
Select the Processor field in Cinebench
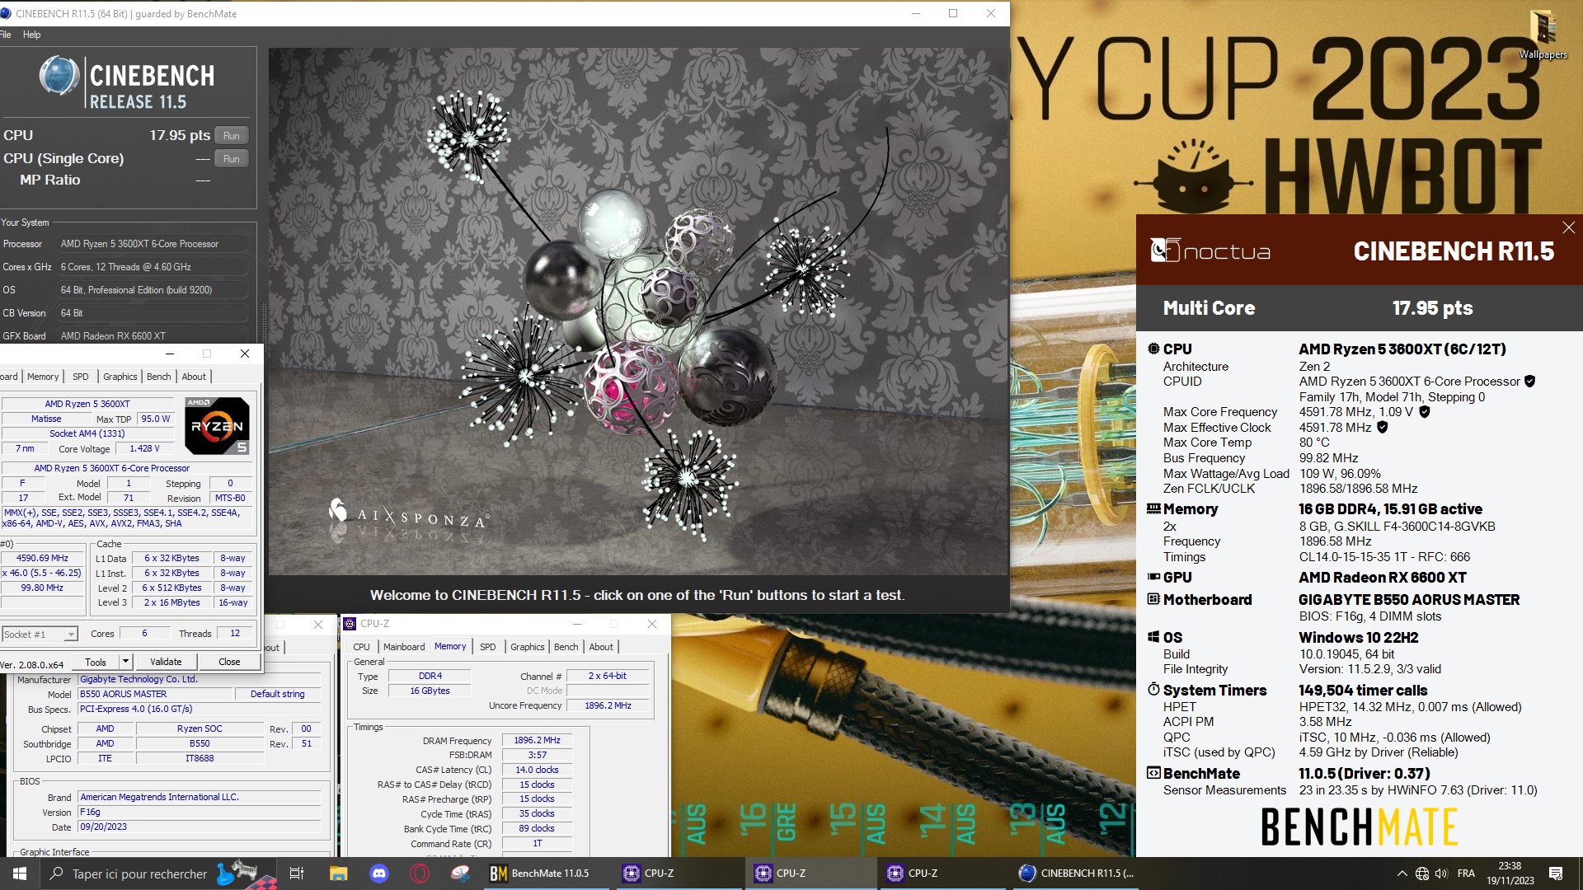(153, 244)
